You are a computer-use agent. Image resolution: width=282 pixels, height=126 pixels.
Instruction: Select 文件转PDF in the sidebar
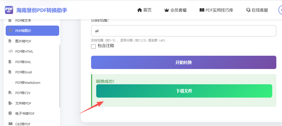tap(32, 103)
